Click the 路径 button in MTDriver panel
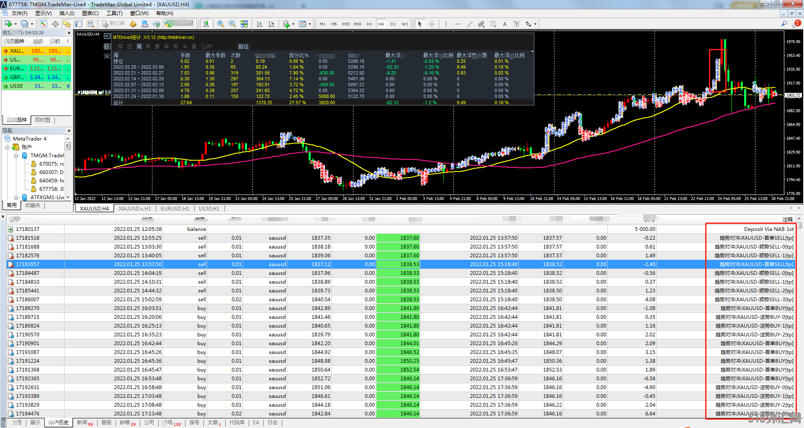The width and height of the screenshot is (804, 428). click(243, 46)
